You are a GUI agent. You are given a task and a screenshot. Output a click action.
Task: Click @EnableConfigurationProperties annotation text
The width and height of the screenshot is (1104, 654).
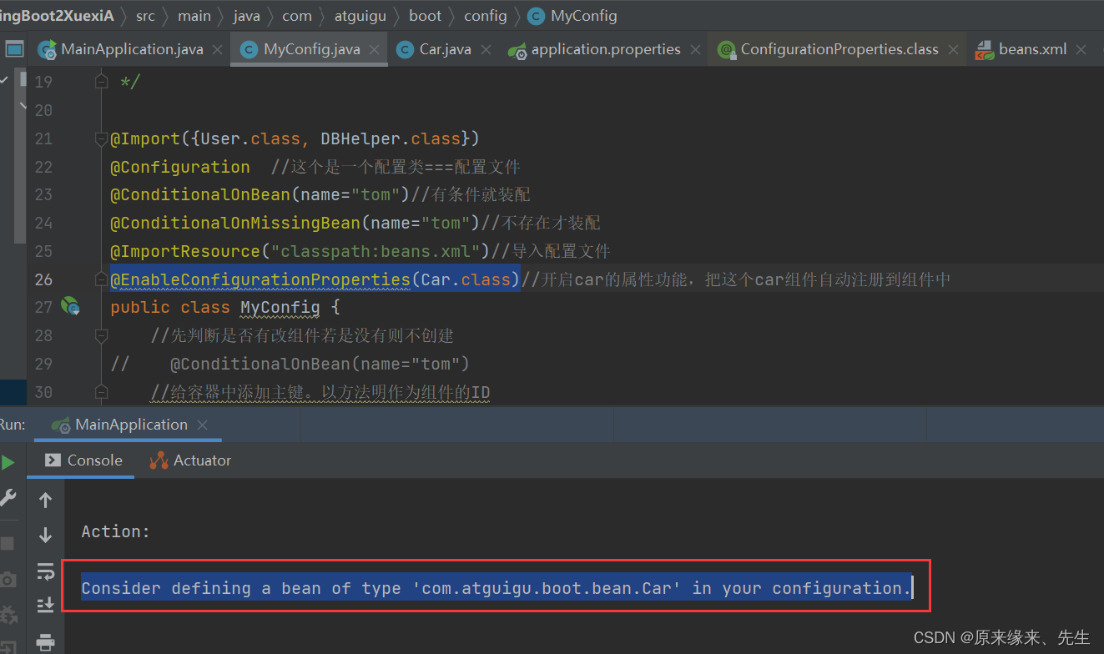click(x=260, y=279)
